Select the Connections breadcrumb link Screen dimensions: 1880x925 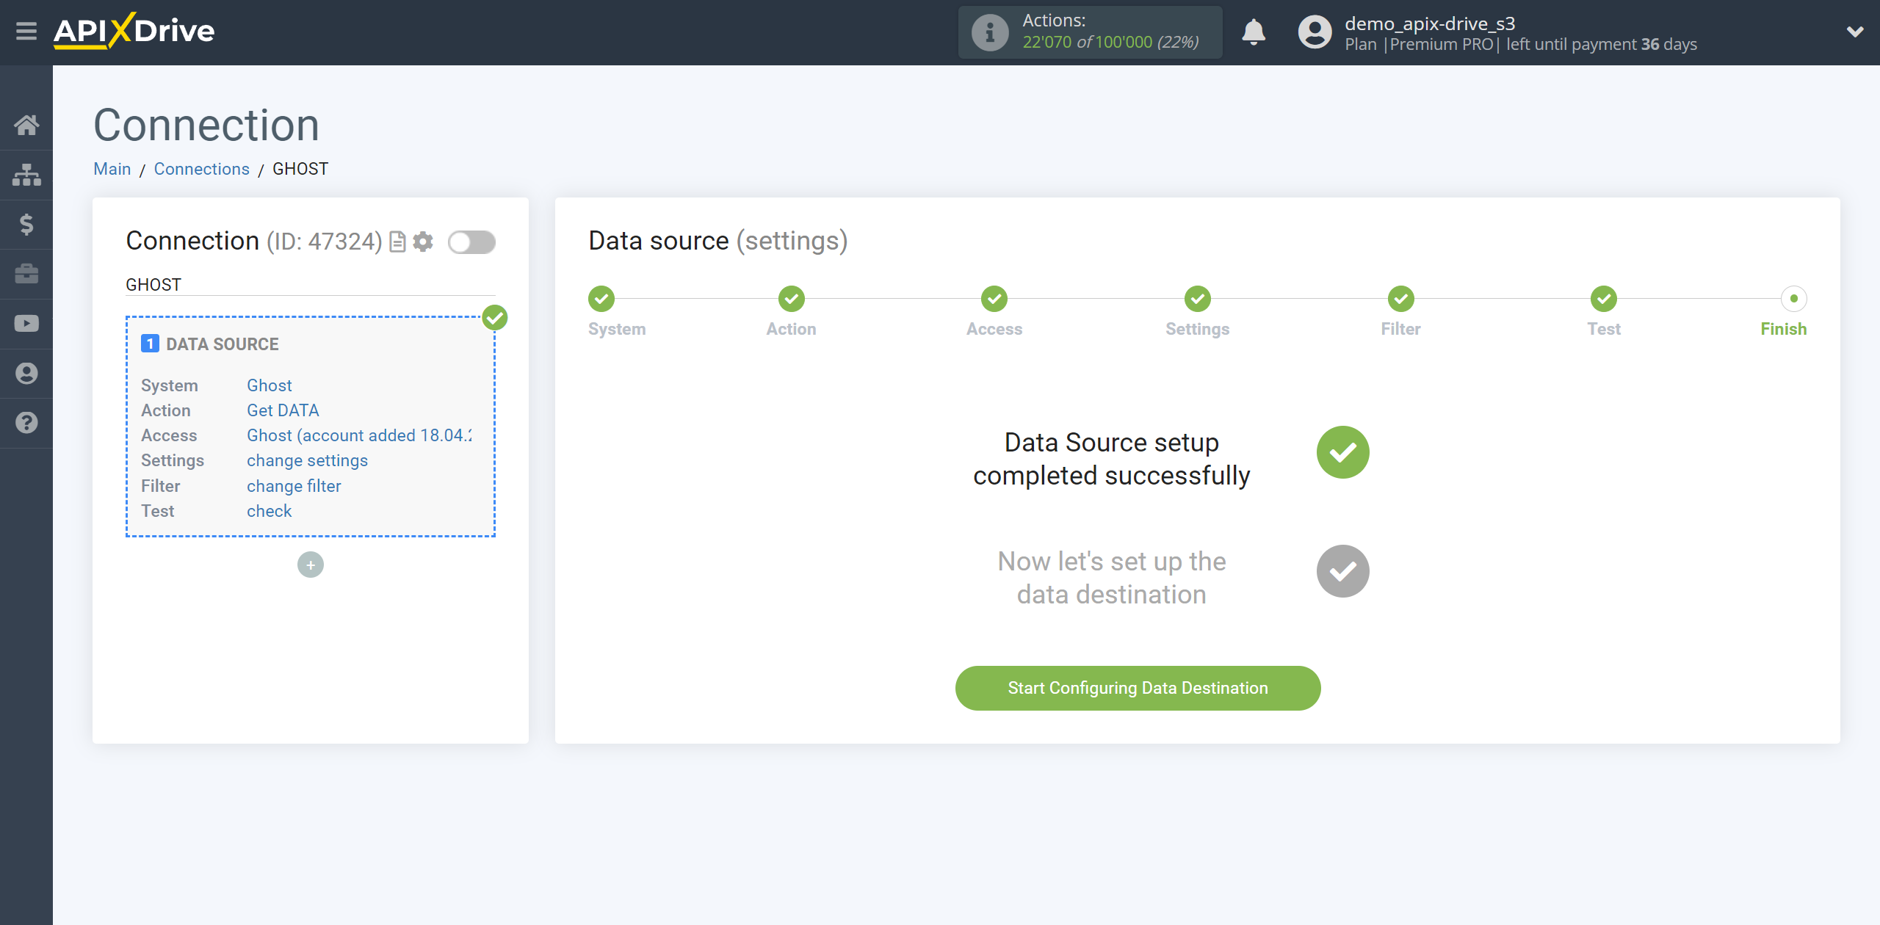tap(203, 169)
